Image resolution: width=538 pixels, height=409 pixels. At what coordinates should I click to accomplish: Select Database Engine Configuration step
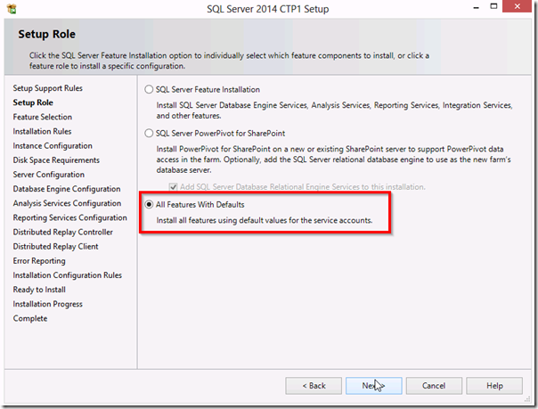tap(67, 189)
